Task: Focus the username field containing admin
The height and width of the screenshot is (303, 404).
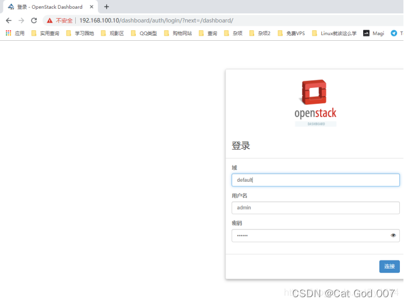Action: tap(315, 208)
